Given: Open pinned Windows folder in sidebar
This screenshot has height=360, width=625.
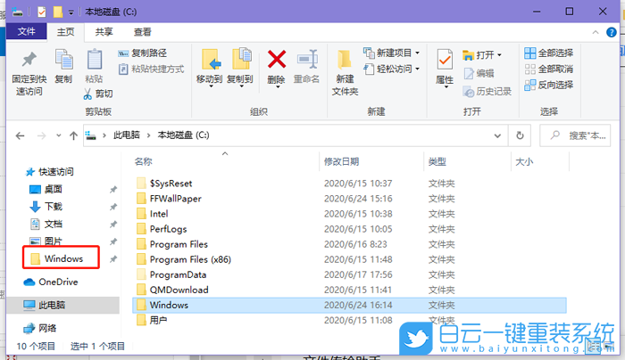Looking at the screenshot, I should [57, 258].
